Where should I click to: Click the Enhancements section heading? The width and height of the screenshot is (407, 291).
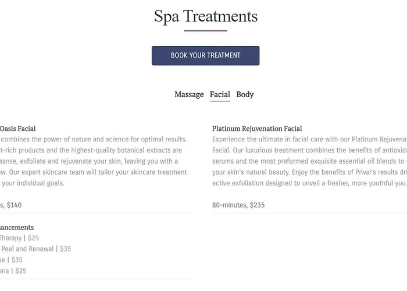pos(17,227)
